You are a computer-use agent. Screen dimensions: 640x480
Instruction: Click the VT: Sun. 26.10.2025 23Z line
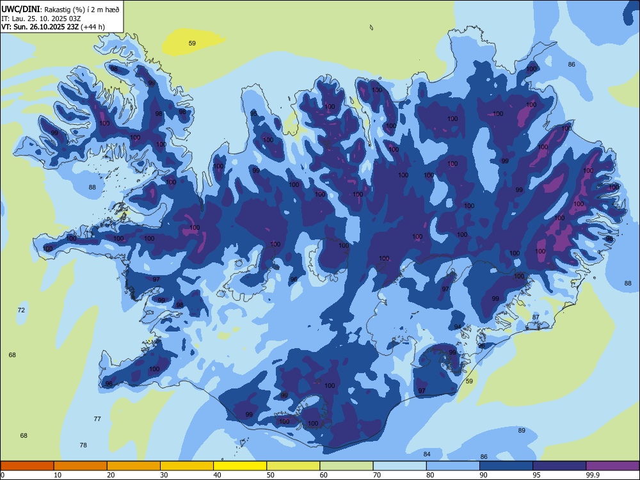coord(53,27)
